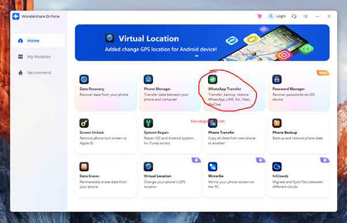Click the Wondershare Dr.Fone logo
The width and height of the screenshot is (347, 223).
pos(16,16)
